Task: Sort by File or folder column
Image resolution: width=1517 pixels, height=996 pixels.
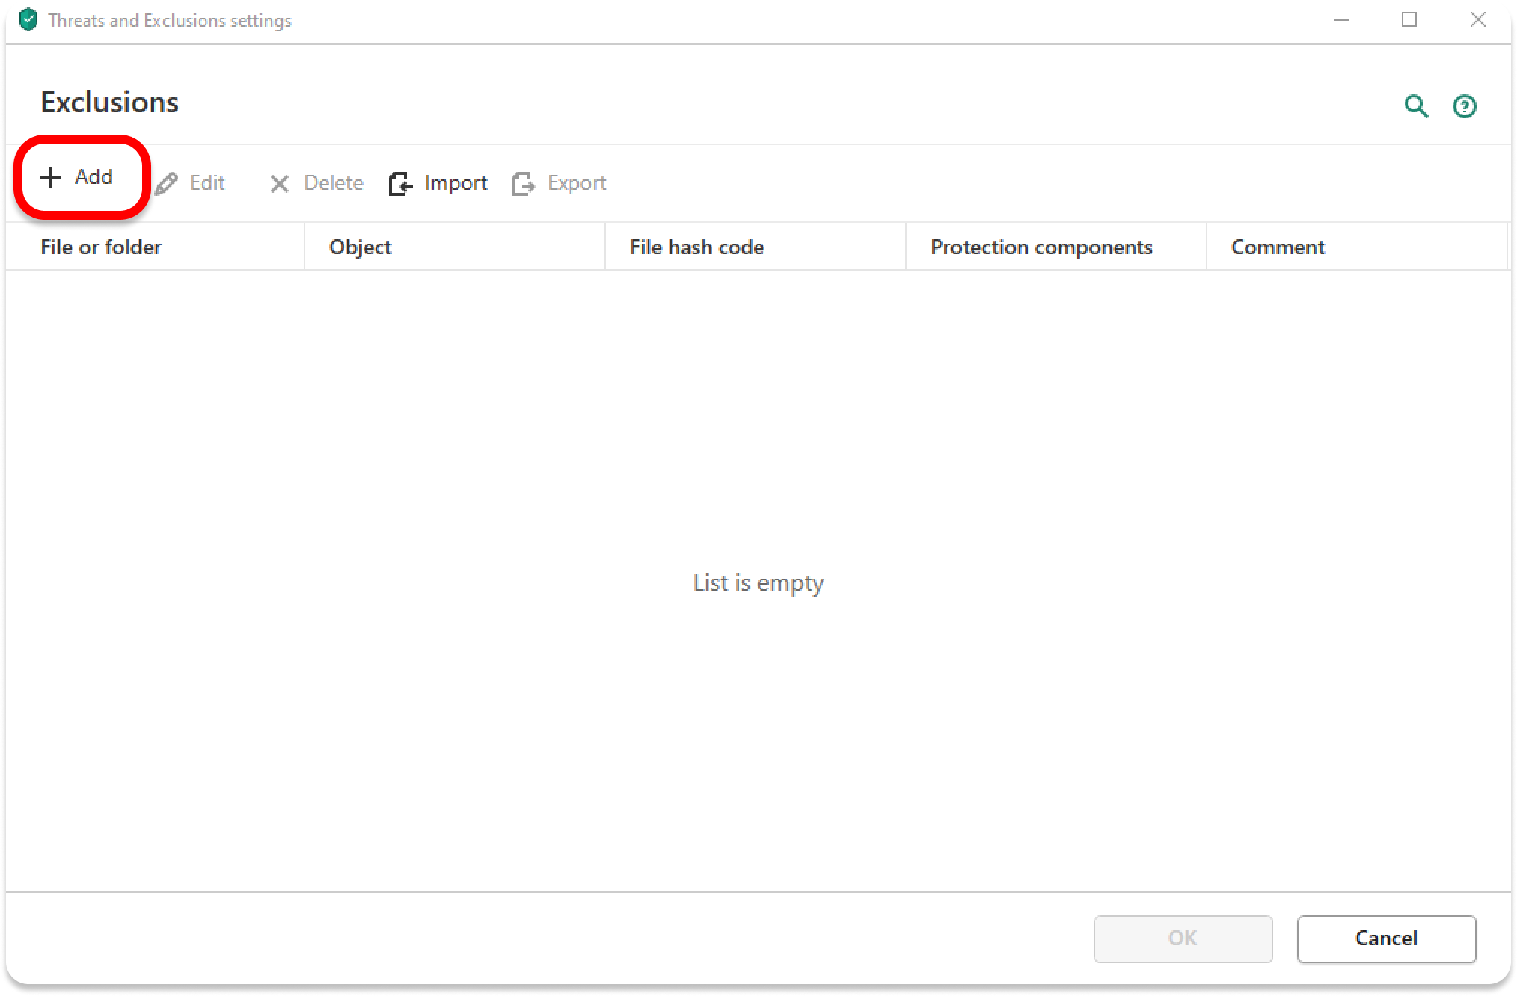Action: click(x=155, y=247)
